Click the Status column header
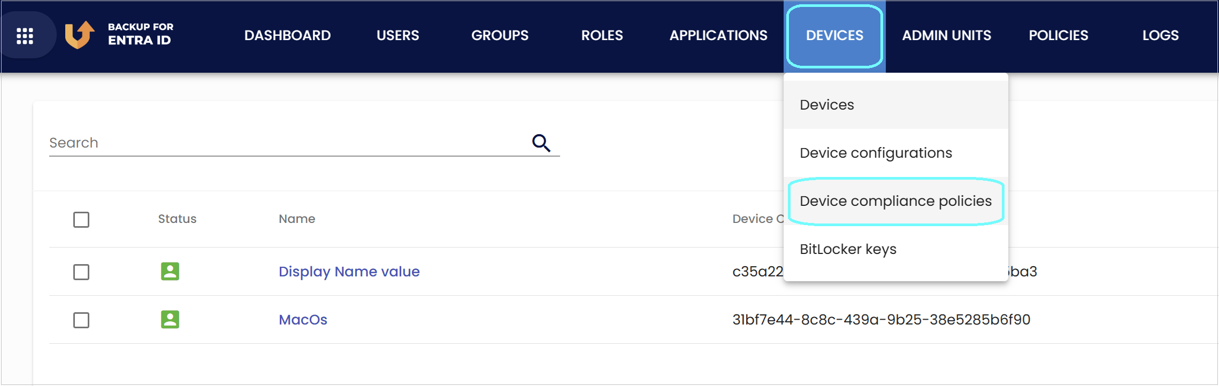Screen dimensions: 1219x386 click(178, 219)
